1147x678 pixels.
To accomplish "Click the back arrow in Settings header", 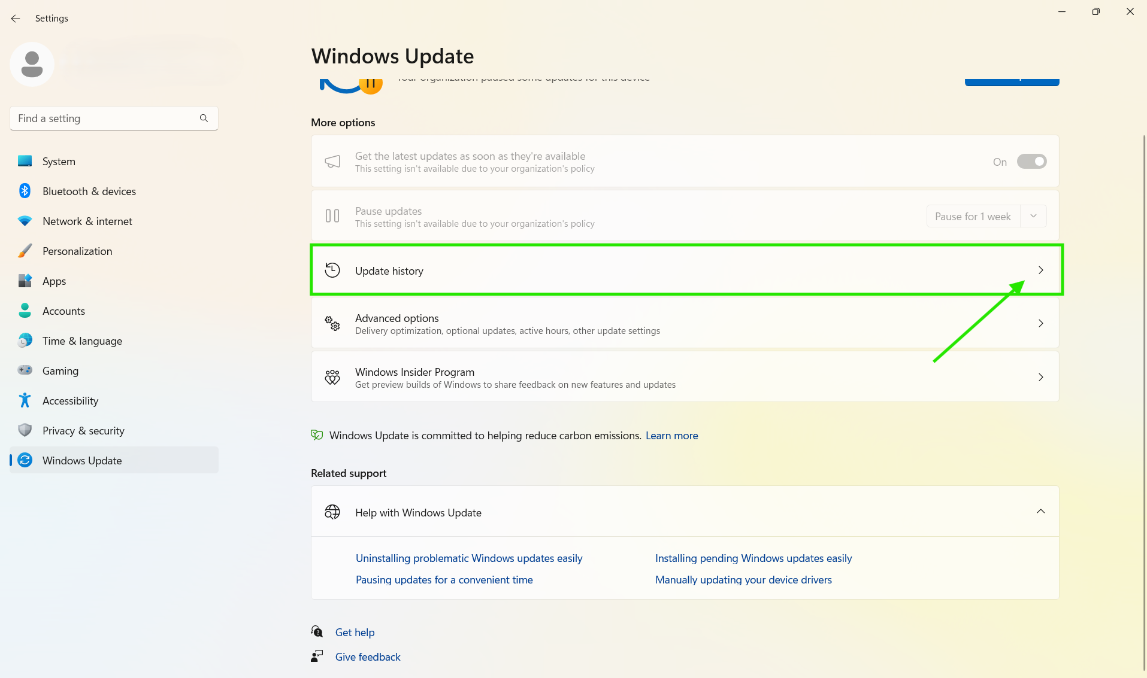I will tap(16, 19).
